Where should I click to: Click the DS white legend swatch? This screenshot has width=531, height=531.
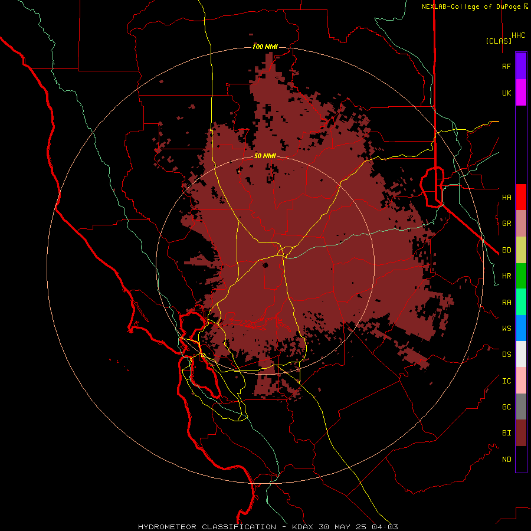[521, 354]
